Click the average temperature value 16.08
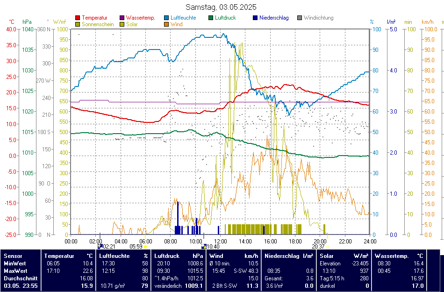Screen dimensions: 444x292 pyautogui.click(x=86, y=278)
